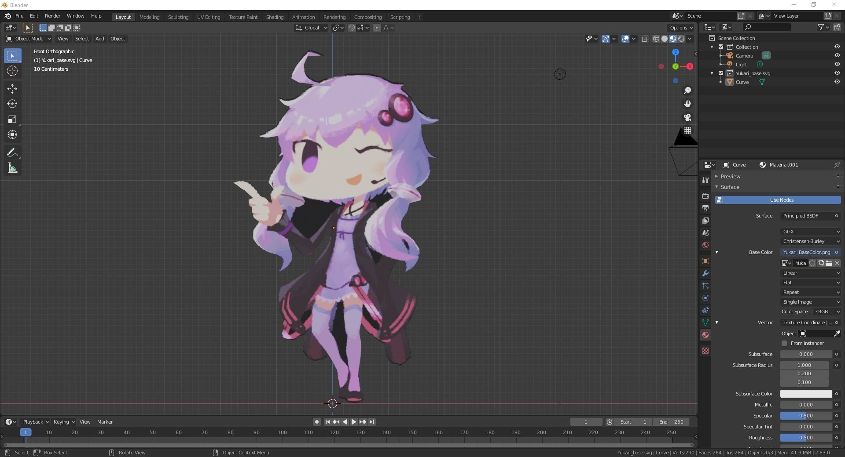The height and width of the screenshot is (457, 845).
Task: Open the Object properties tab
Action: tap(705, 261)
